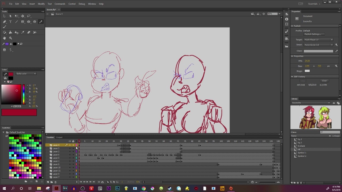342x192 pixels.
Task: Open the Info panel icon
Action: point(287,19)
